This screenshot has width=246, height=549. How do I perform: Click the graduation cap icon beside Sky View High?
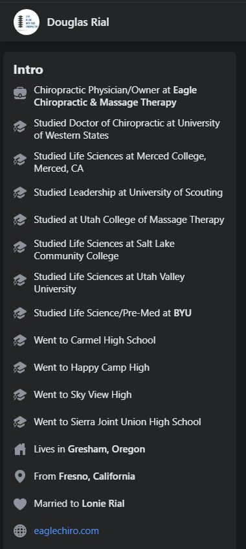[x=20, y=395]
